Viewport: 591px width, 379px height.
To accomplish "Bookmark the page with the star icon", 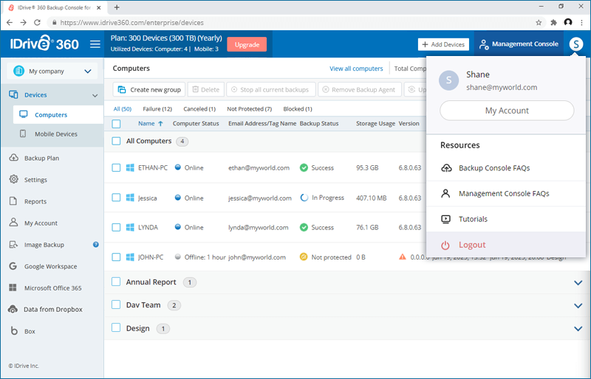I will point(539,23).
